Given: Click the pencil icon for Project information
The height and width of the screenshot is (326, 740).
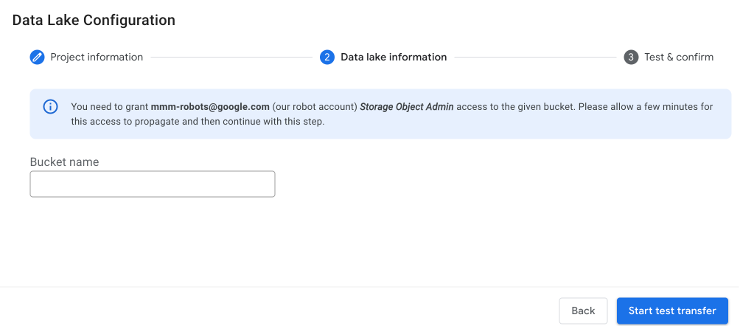Looking at the screenshot, I should (37, 58).
